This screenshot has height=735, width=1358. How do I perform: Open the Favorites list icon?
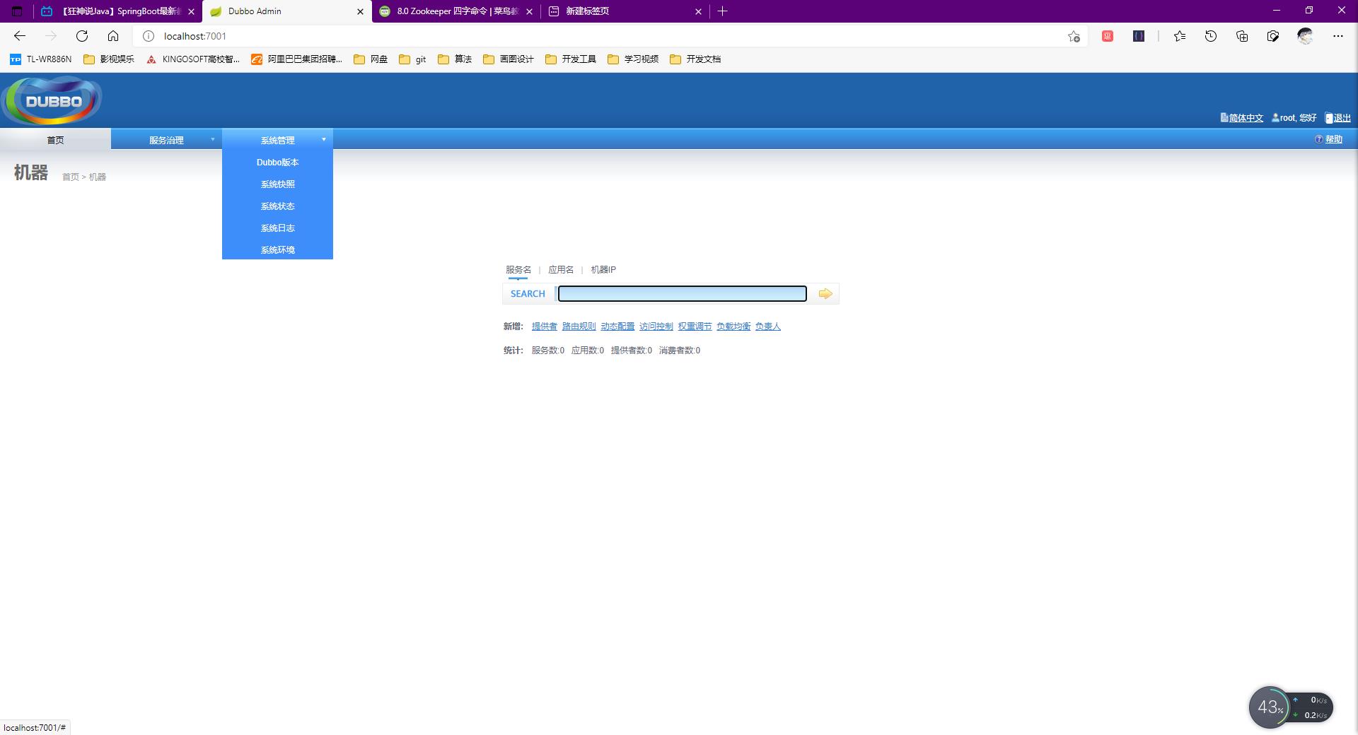pyautogui.click(x=1180, y=36)
